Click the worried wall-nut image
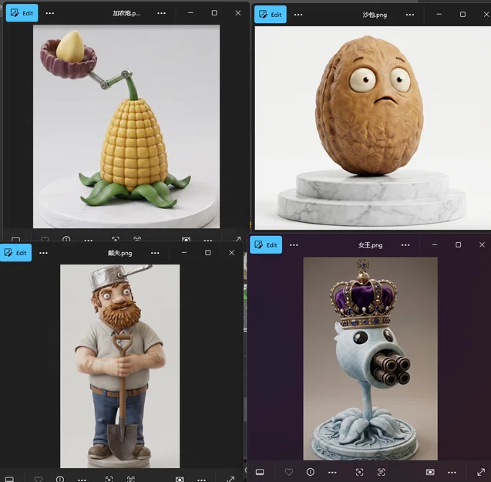The image size is (491, 482). click(372, 128)
